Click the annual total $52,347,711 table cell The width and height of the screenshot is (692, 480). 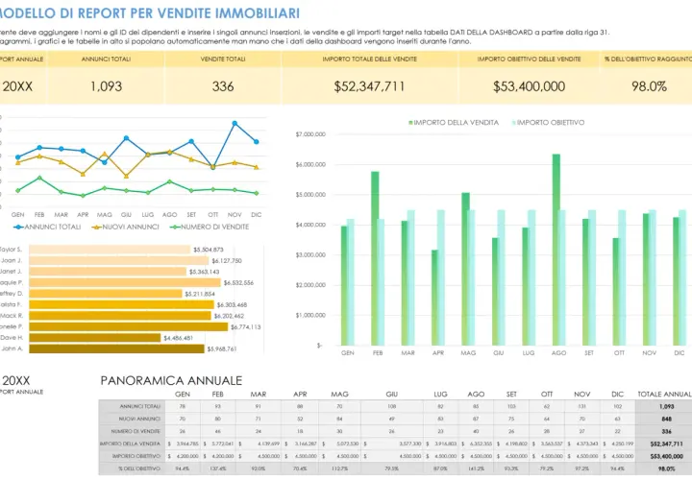pos(666,444)
